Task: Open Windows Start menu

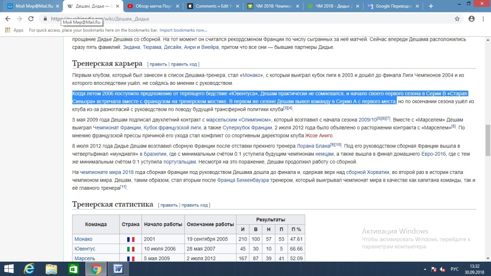Action: point(9,269)
